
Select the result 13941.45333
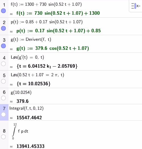[30, 146]
